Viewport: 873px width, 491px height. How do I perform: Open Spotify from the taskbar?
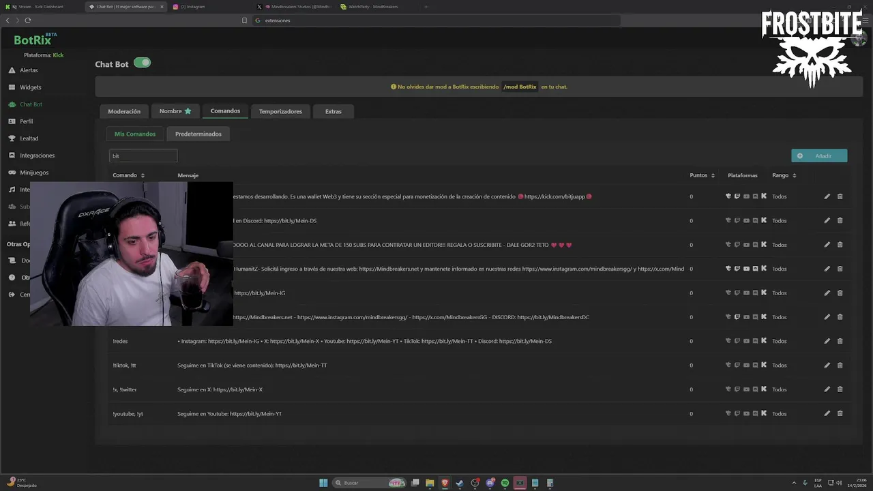505,483
